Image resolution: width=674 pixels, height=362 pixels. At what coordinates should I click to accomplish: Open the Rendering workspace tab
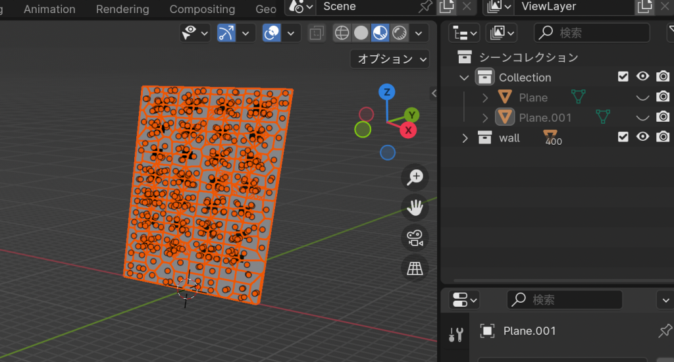122,9
